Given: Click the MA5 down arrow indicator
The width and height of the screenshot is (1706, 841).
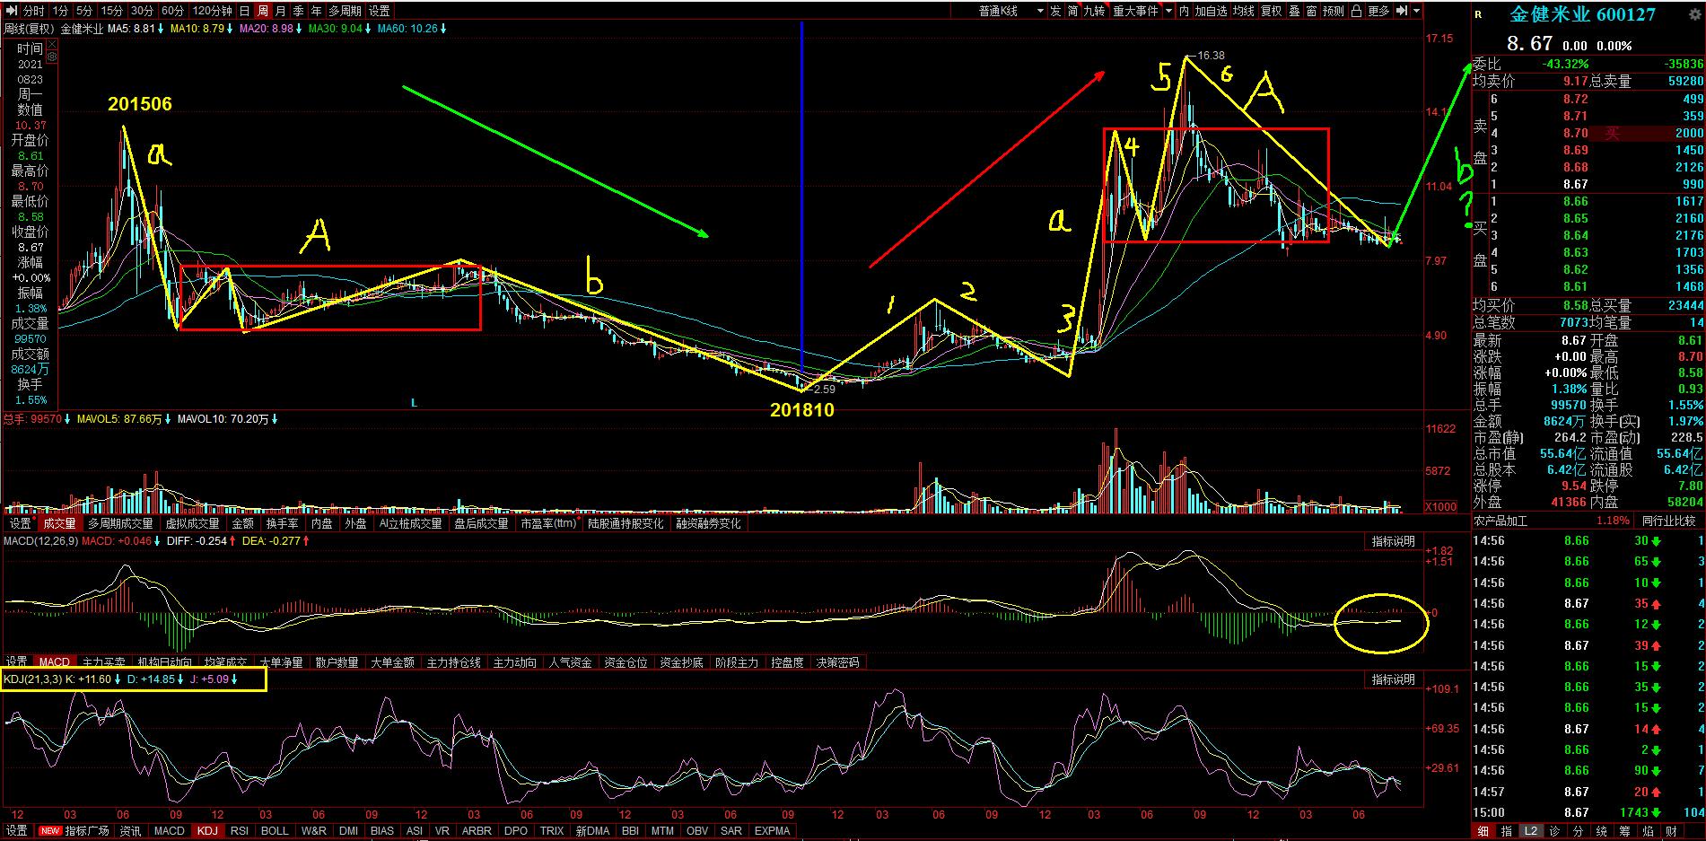Looking at the screenshot, I should point(160,29).
